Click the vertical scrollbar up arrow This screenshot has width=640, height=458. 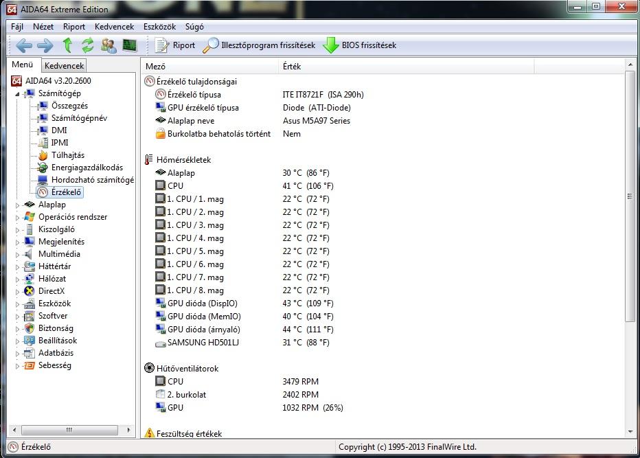[630, 65]
